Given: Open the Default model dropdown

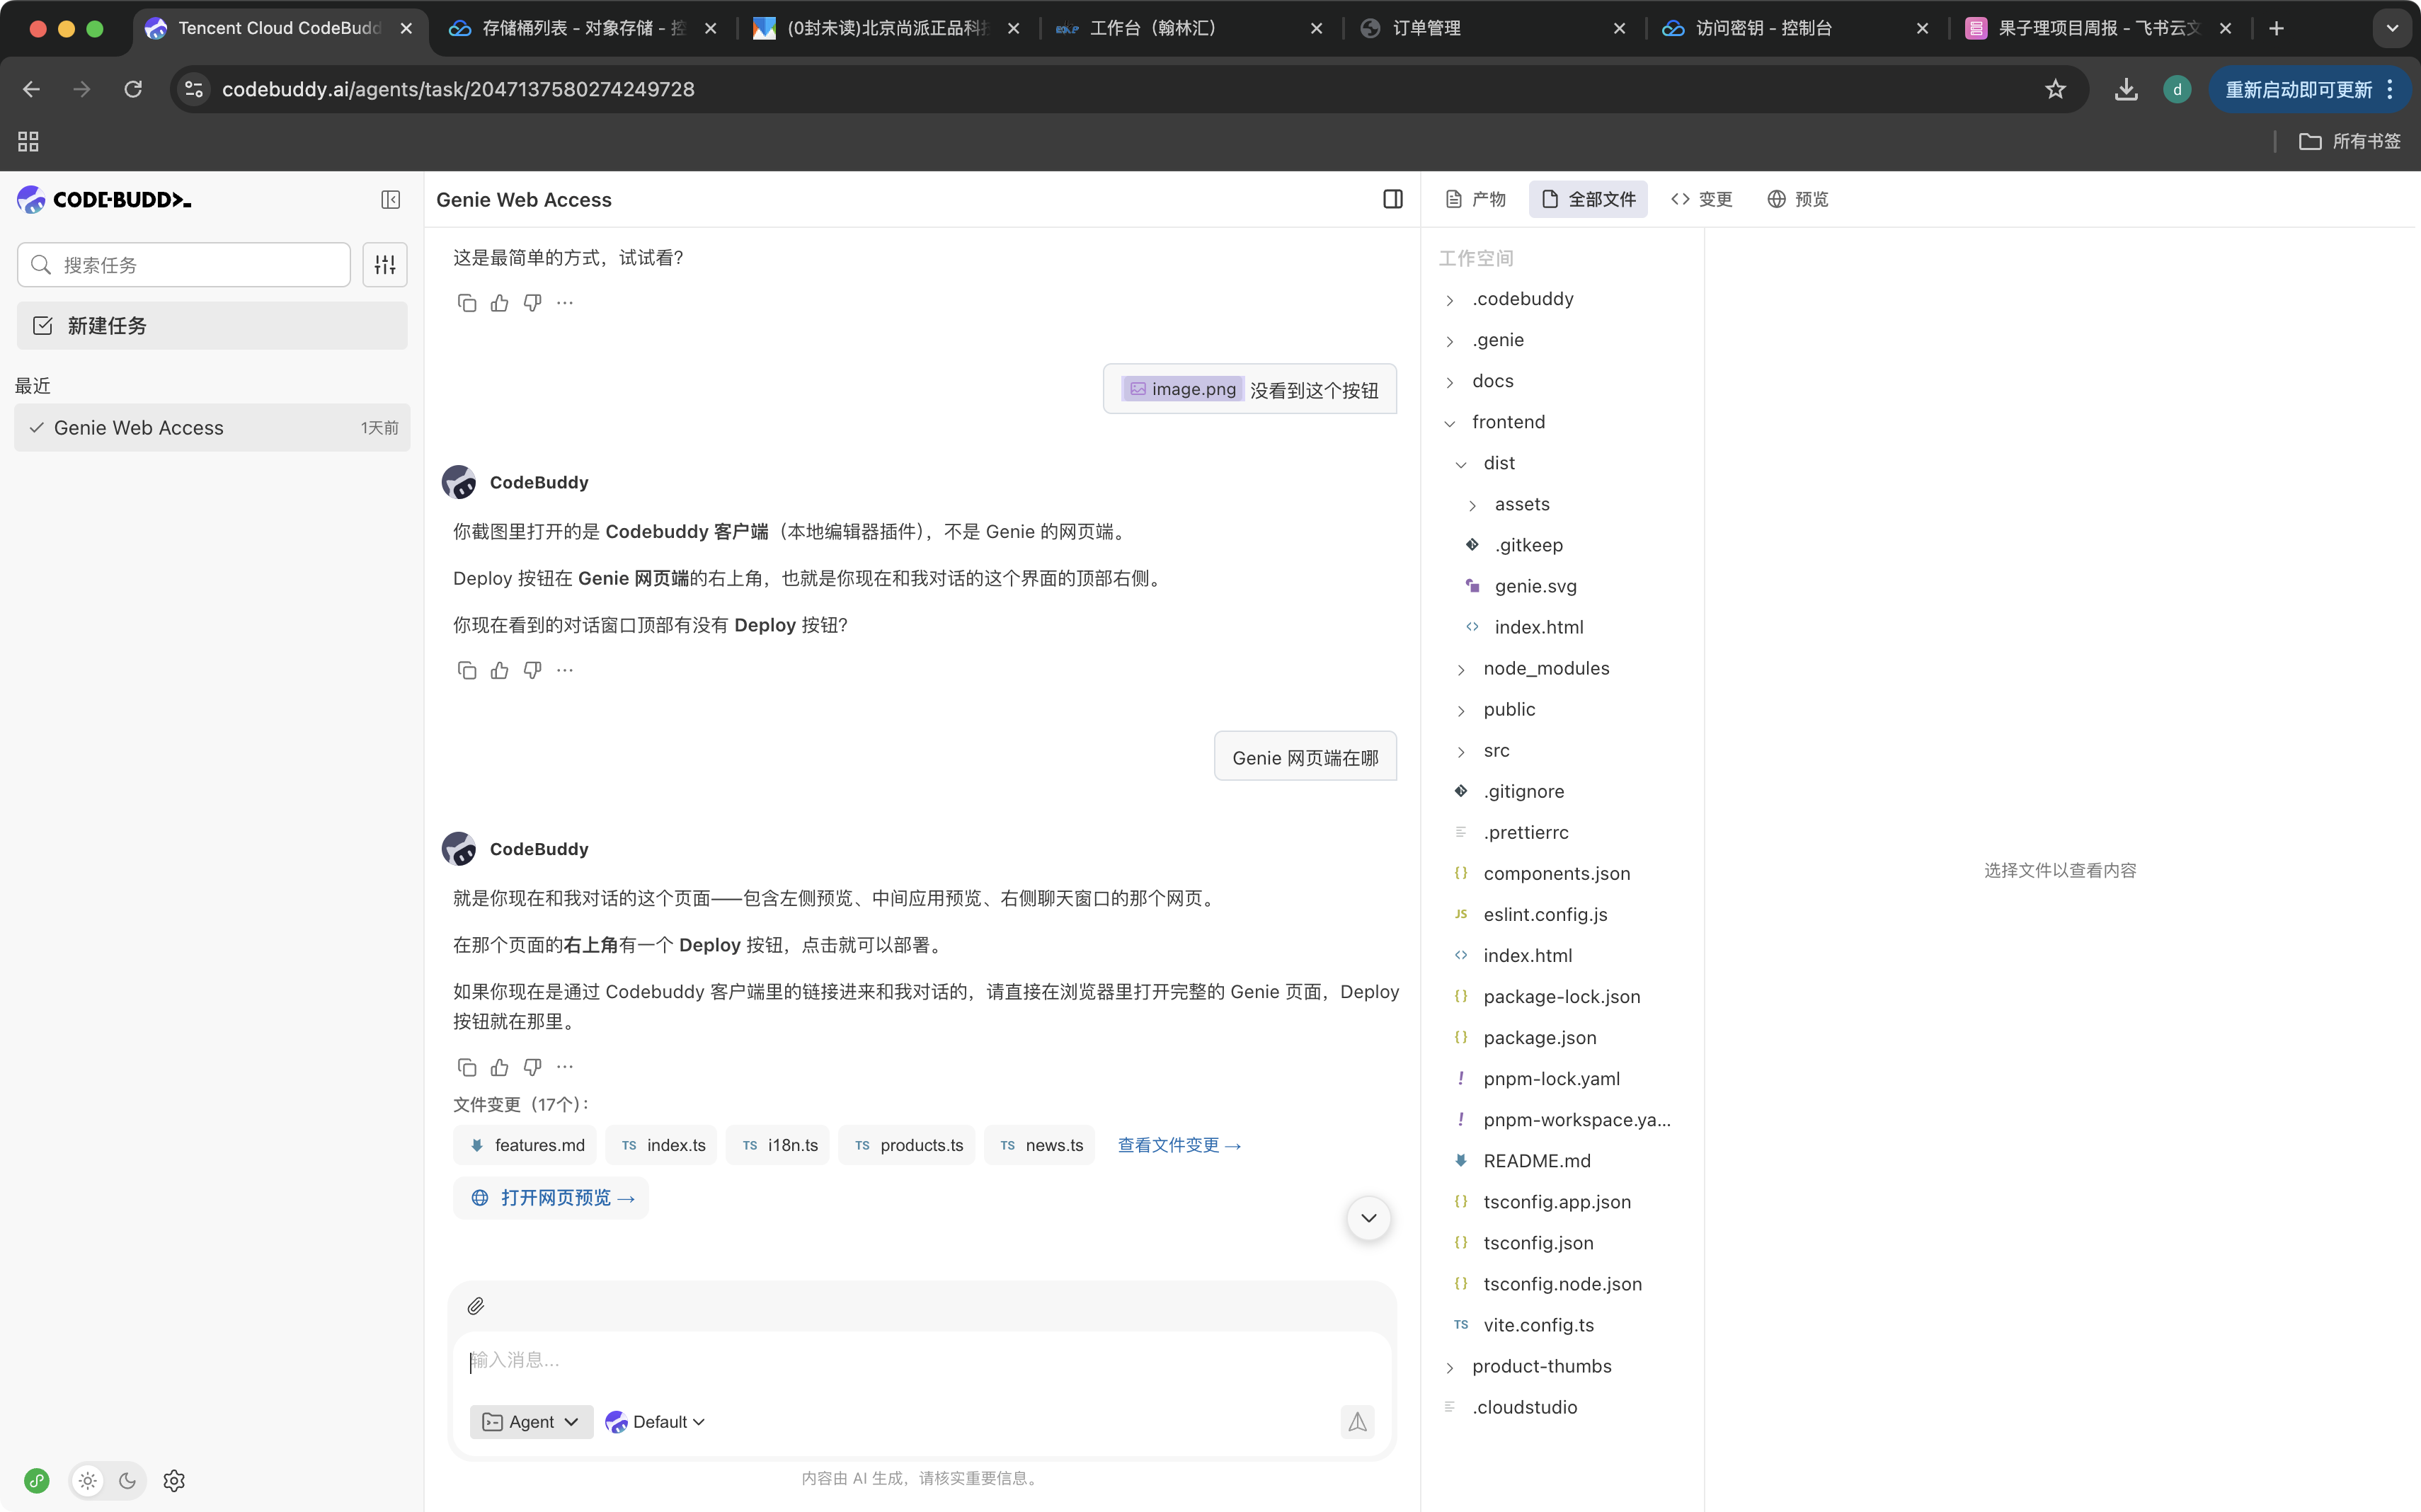Looking at the screenshot, I should click(x=656, y=1421).
